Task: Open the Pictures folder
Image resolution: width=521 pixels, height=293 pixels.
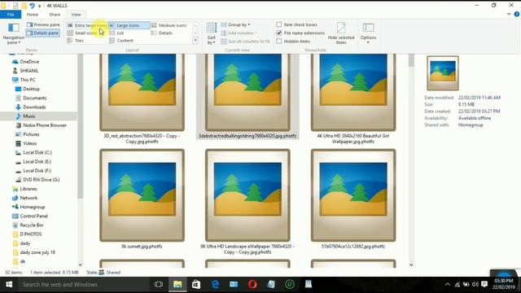Action: coord(28,134)
